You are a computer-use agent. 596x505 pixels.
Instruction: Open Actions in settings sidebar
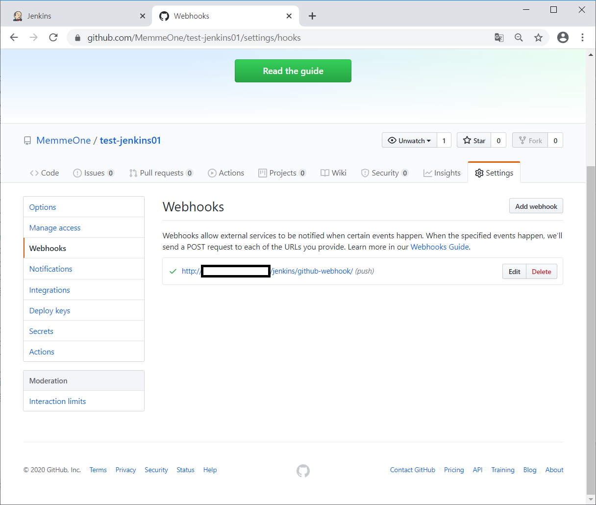tap(84, 352)
